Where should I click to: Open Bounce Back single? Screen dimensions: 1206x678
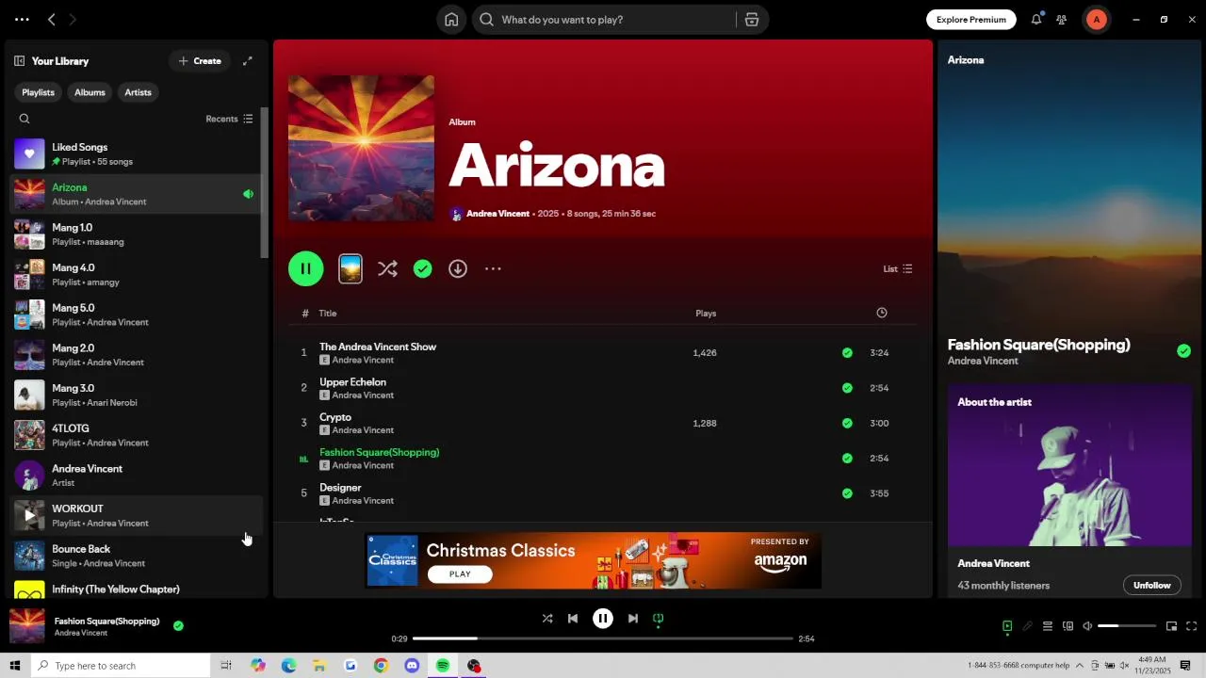click(136, 556)
